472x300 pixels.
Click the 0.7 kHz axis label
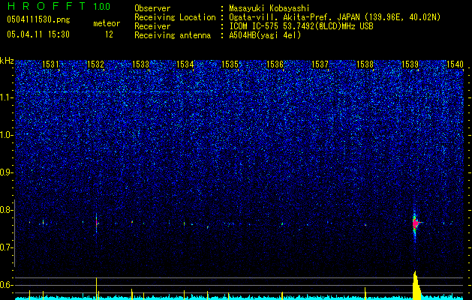[6, 247]
